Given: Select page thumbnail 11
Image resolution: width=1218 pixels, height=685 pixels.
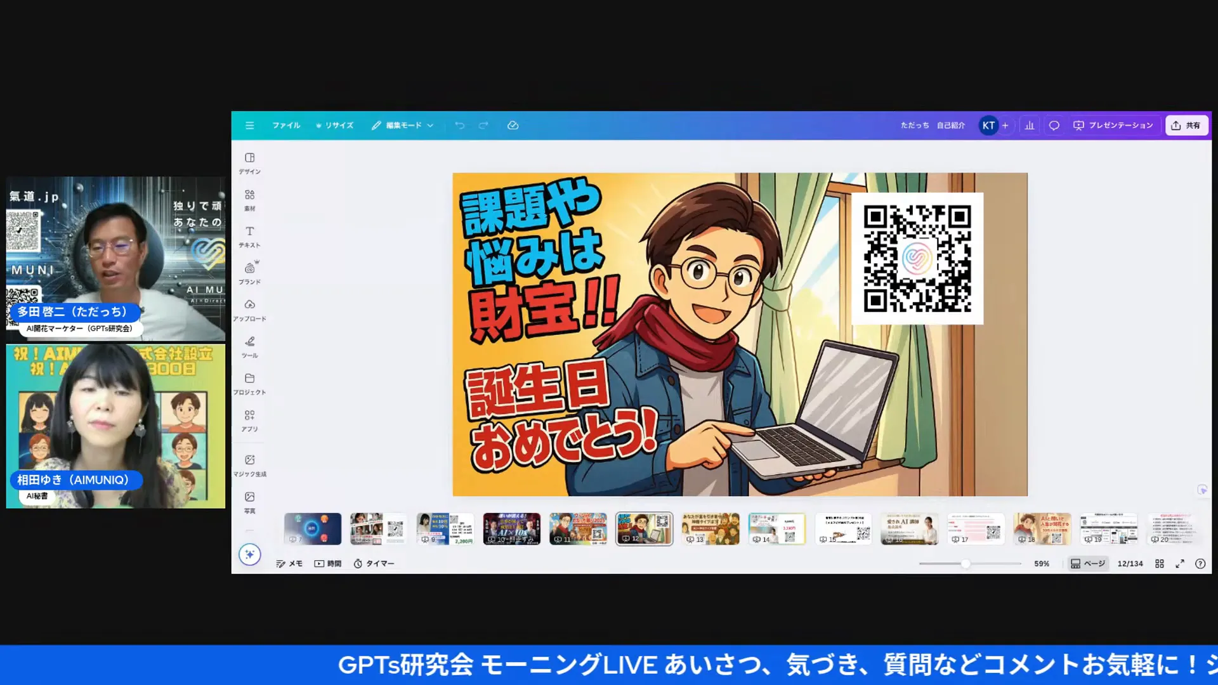Looking at the screenshot, I should pyautogui.click(x=577, y=529).
